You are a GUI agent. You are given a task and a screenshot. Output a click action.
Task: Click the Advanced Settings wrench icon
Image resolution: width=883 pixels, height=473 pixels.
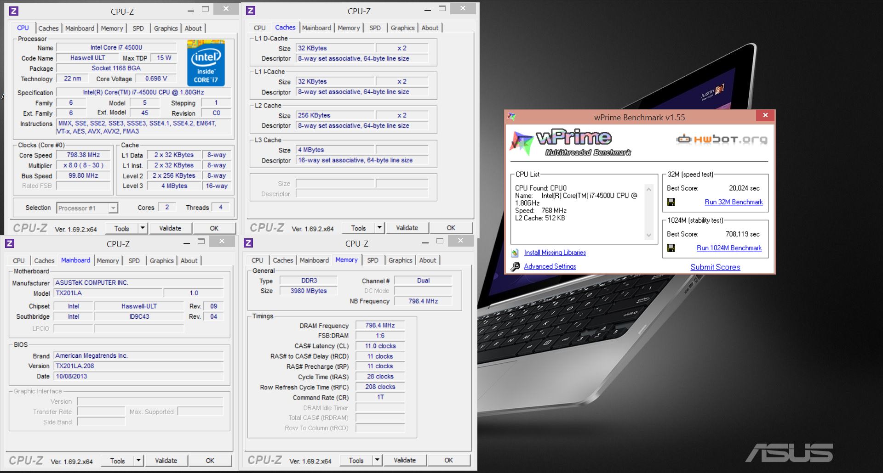(515, 266)
